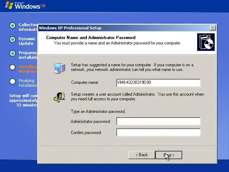Click the 'Confirm password:' label
Image resolution: width=229 pixels, height=172 pixels.
[x=86, y=133]
